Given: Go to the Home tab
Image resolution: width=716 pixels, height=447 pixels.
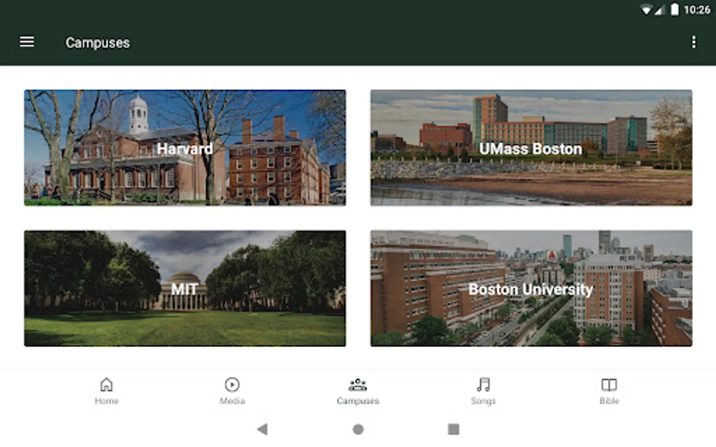Looking at the screenshot, I should pos(106,391).
